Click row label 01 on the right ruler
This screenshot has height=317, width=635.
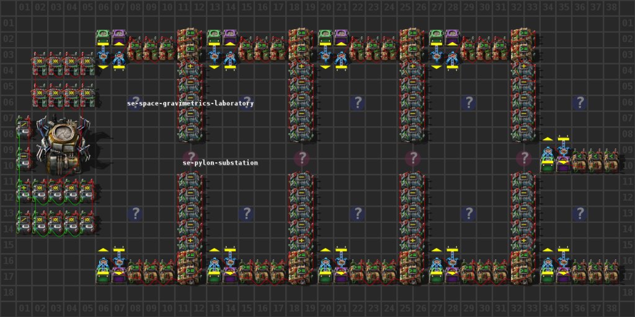tap(627, 24)
